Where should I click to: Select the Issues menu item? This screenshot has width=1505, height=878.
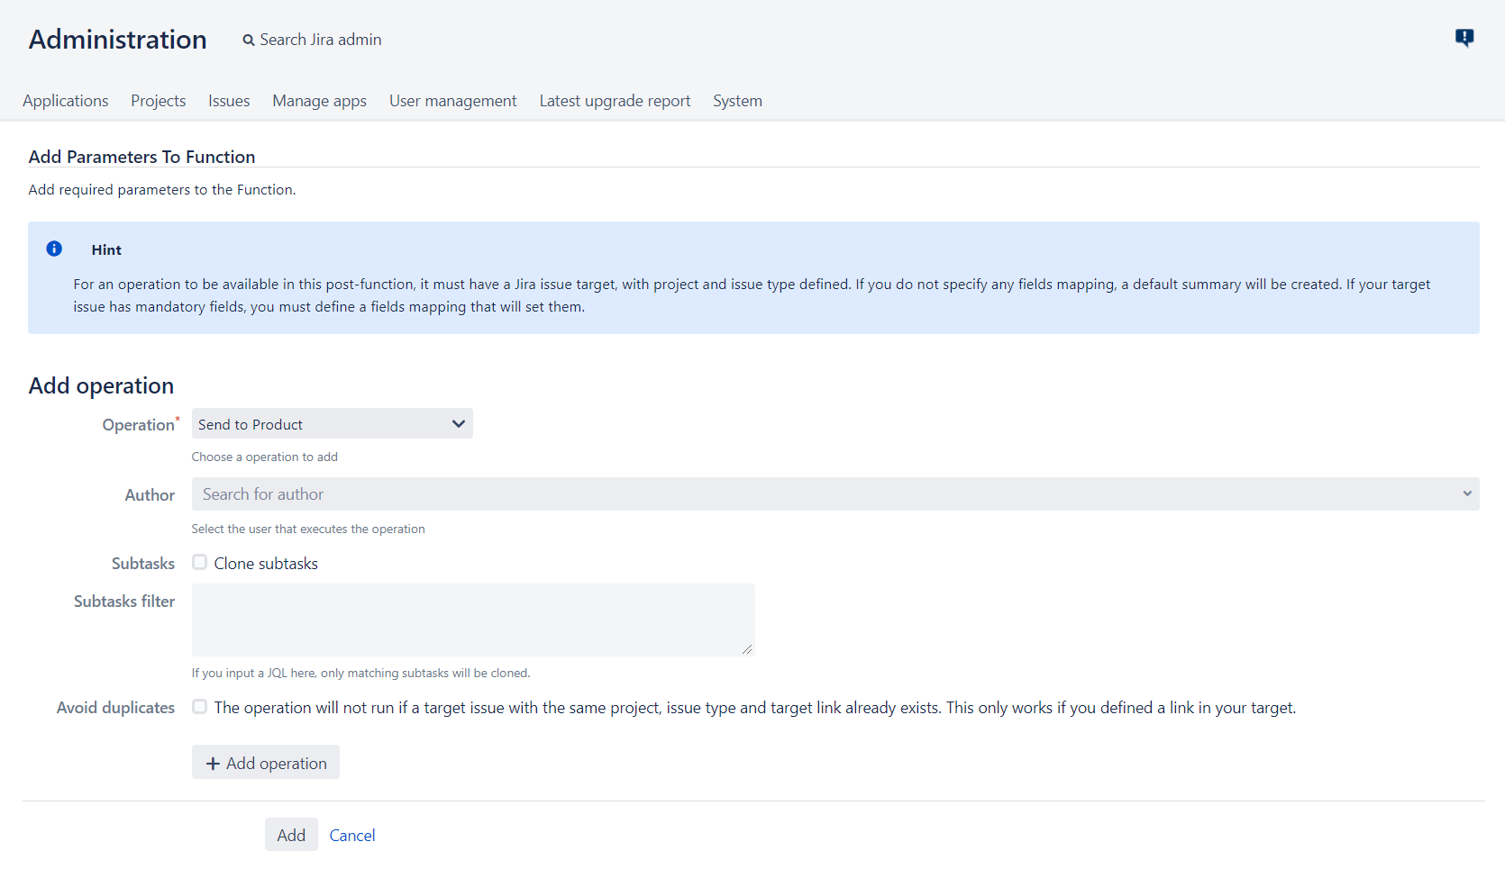click(x=228, y=101)
